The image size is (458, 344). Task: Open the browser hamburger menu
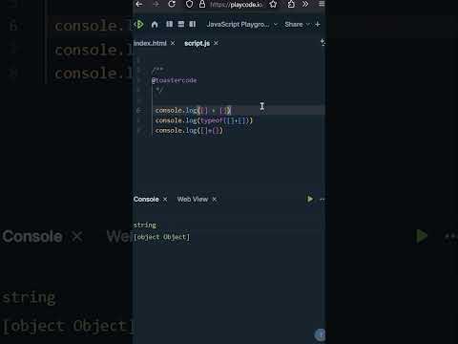click(x=322, y=4)
